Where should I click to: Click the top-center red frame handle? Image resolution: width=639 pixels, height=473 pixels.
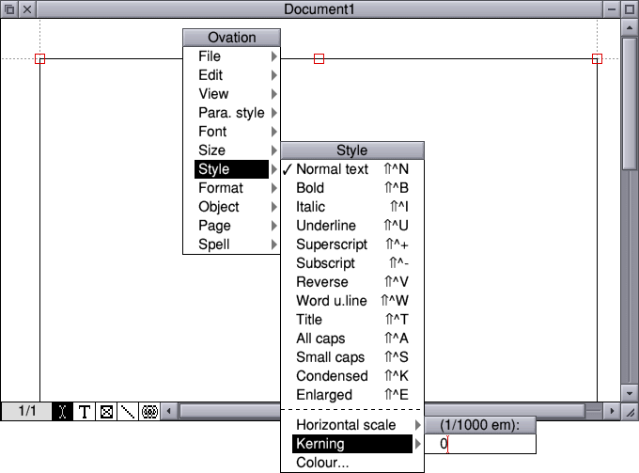tap(319, 58)
